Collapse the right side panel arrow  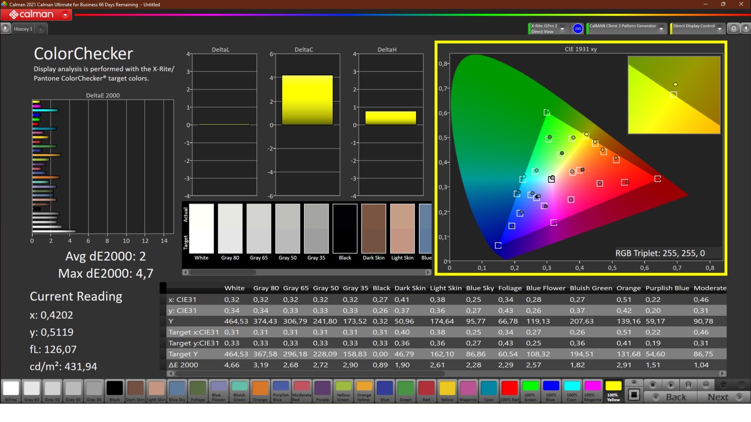pyautogui.click(x=746, y=29)
